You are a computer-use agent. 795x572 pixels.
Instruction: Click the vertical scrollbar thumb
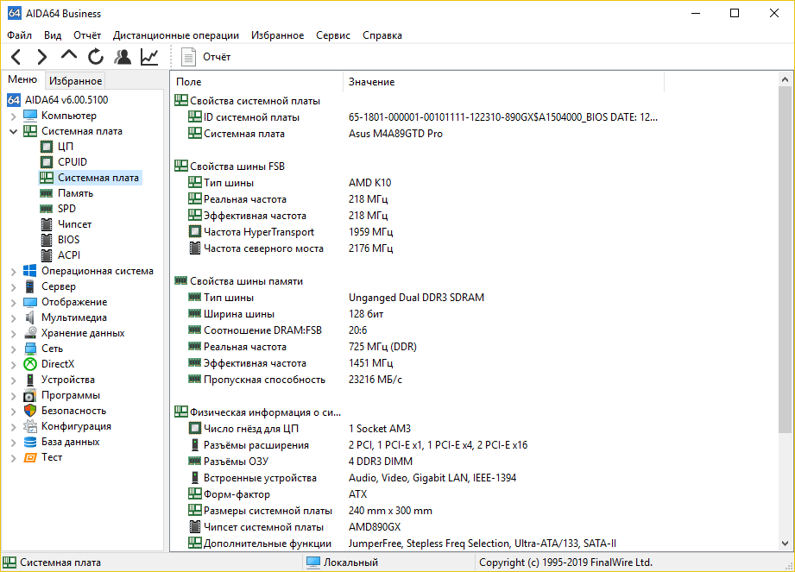click(x=785, y=260)
